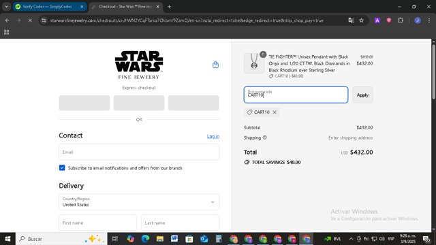This screenshot has height=245, width=436.
Task: Open the Windows Start menu
Action: (x=7, y=239)
